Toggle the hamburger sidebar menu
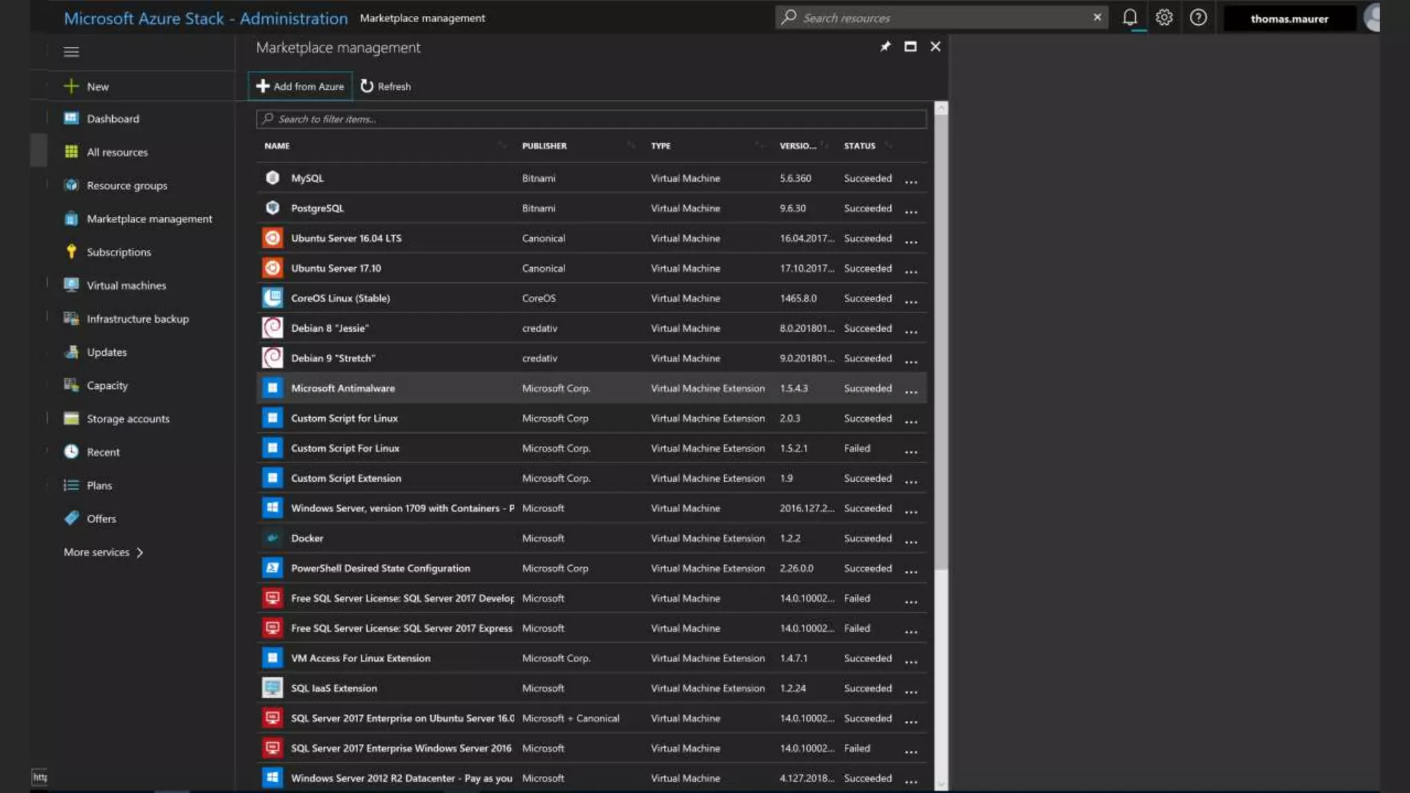 (71, 52)
